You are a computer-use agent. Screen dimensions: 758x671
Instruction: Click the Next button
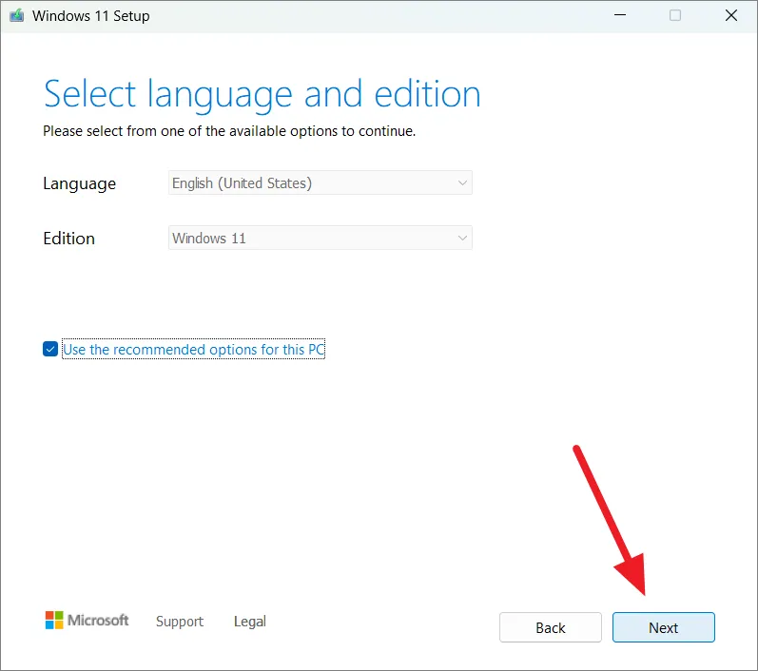click(x=663, y=627)
